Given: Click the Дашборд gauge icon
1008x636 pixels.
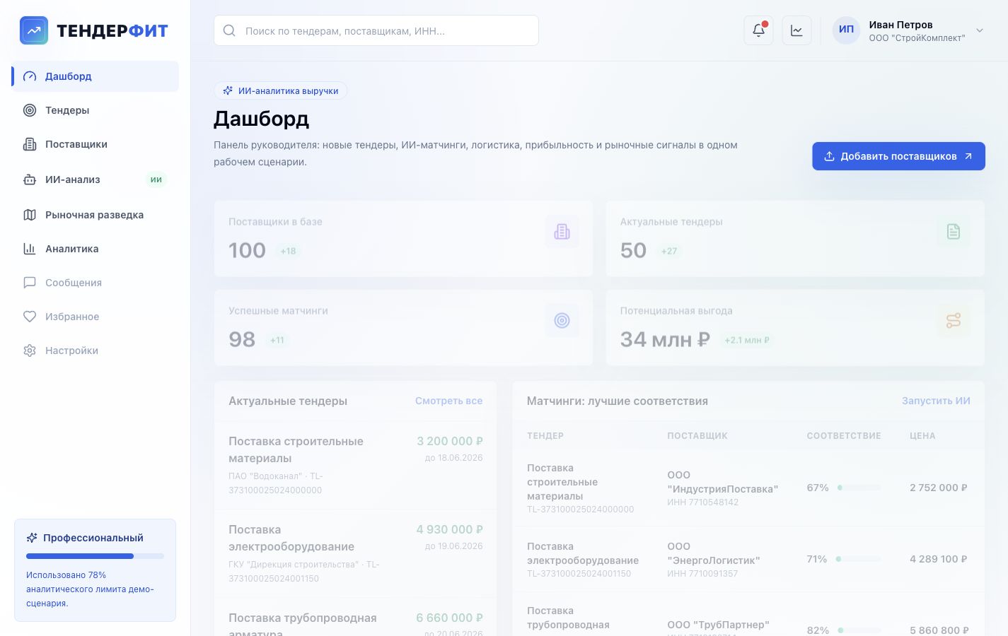Looking at the screenshot, I should point(30,76).
